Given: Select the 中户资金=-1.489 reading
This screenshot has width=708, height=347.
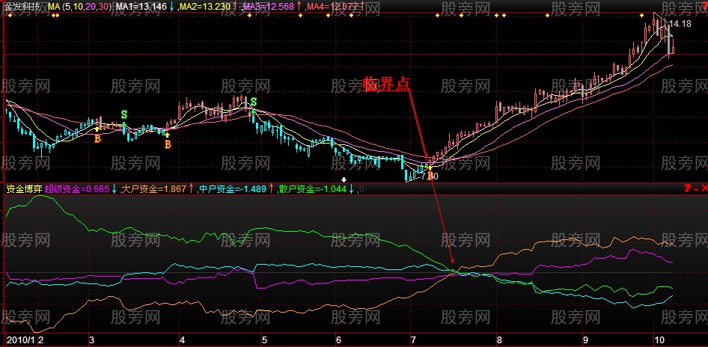Looking at the screenshot, I should point(233,189).
